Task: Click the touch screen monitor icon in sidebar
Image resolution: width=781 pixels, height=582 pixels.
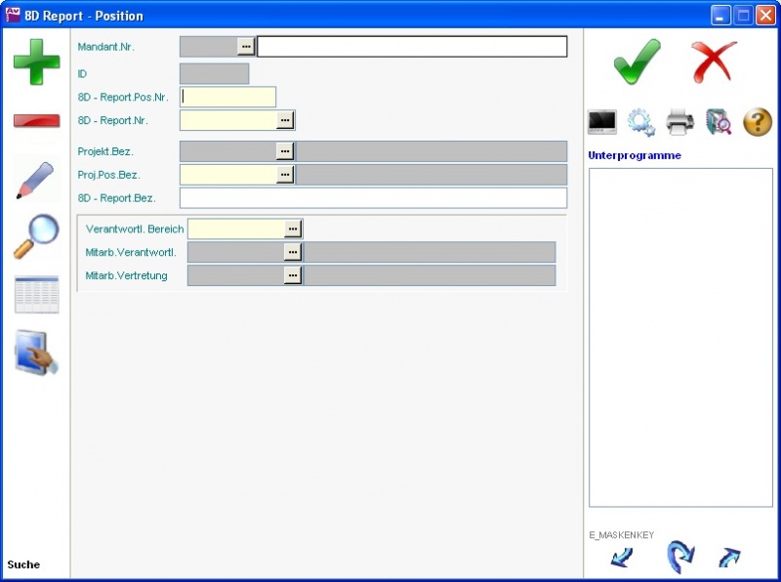Action: (36, 353)
